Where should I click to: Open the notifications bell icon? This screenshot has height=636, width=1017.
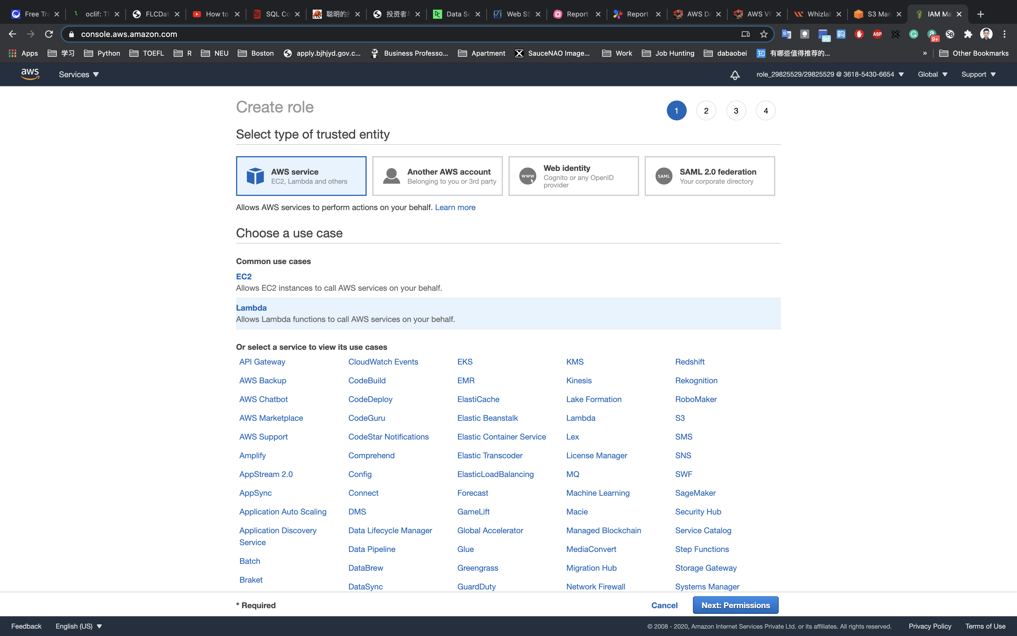tap(735, 75)
